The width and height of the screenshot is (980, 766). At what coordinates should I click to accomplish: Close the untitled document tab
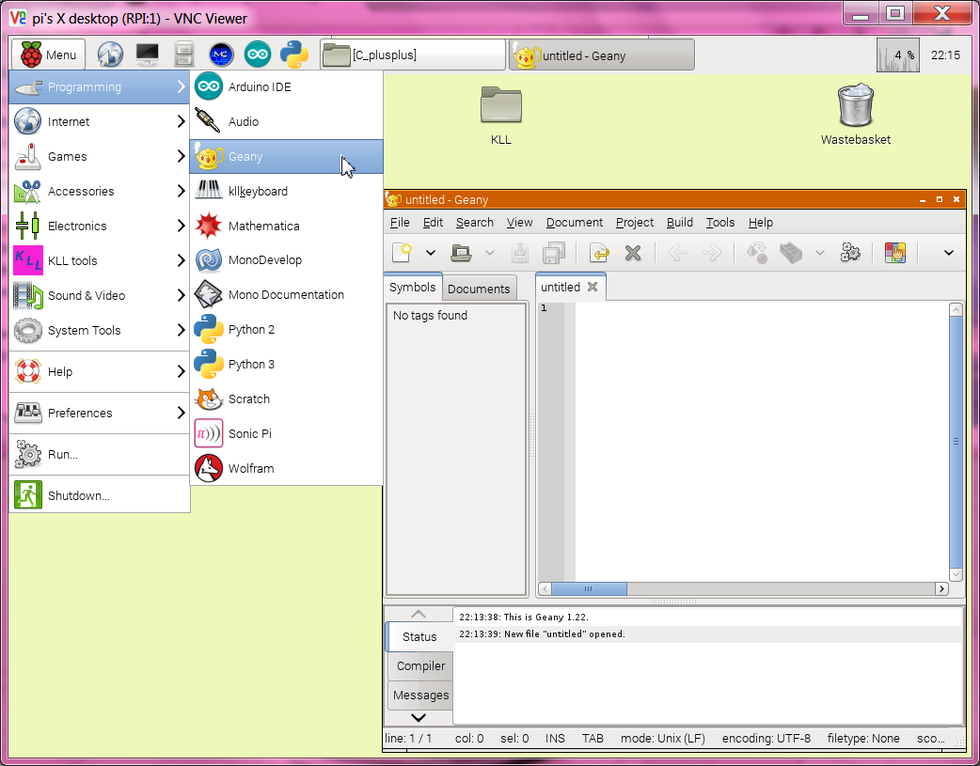[x=593, y=287]
